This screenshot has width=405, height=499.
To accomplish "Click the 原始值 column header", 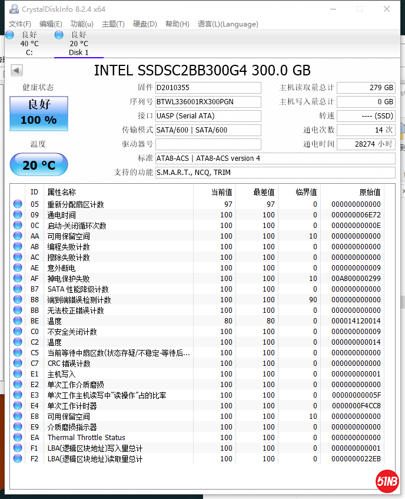I will click(x=370, y=192).
